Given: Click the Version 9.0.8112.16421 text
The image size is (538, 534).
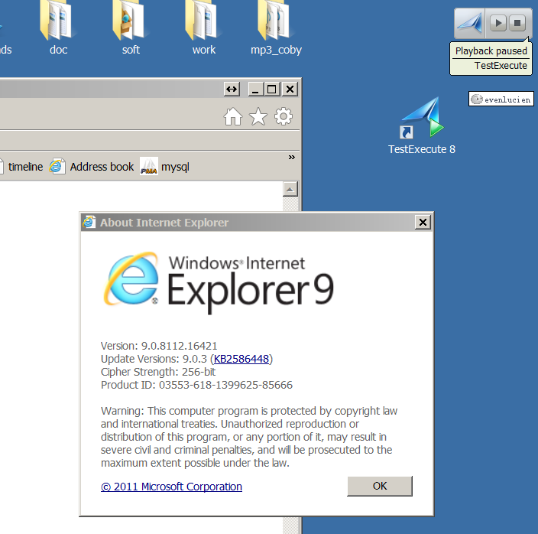Looking at the screenshot, I should [159, 346].
